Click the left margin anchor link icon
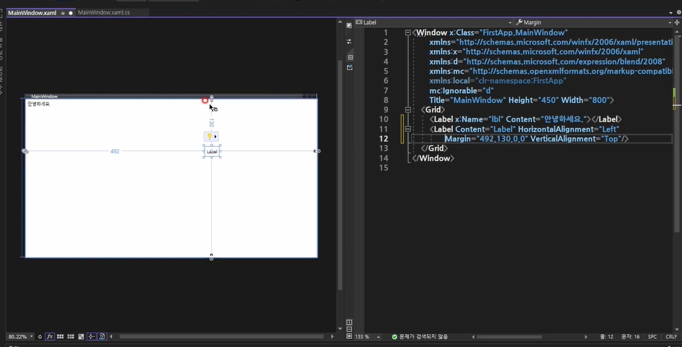682x347 pixels. click(25, 151)
